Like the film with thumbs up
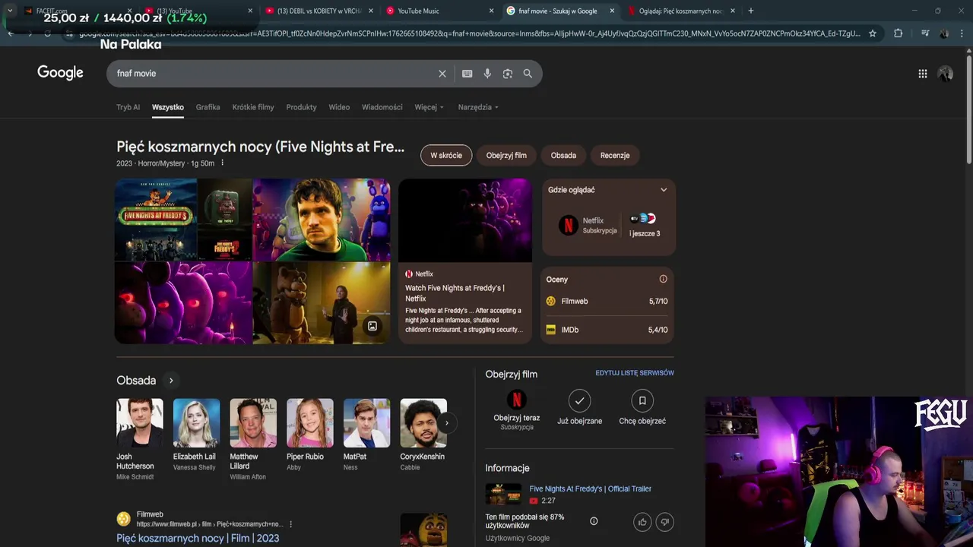 642,522
